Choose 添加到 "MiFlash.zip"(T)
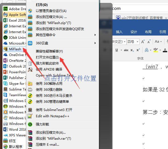This screenshot has height=149, width=168. (53, 23)
